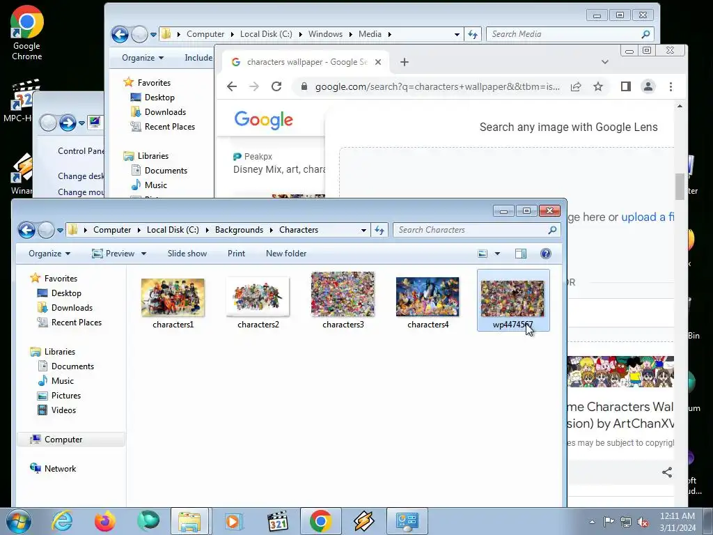Refresh the Characters folder address bar

(379, 230)
